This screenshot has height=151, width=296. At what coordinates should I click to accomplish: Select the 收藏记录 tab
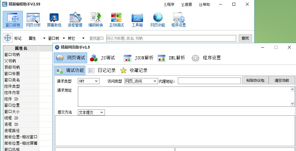coord(134,71)
